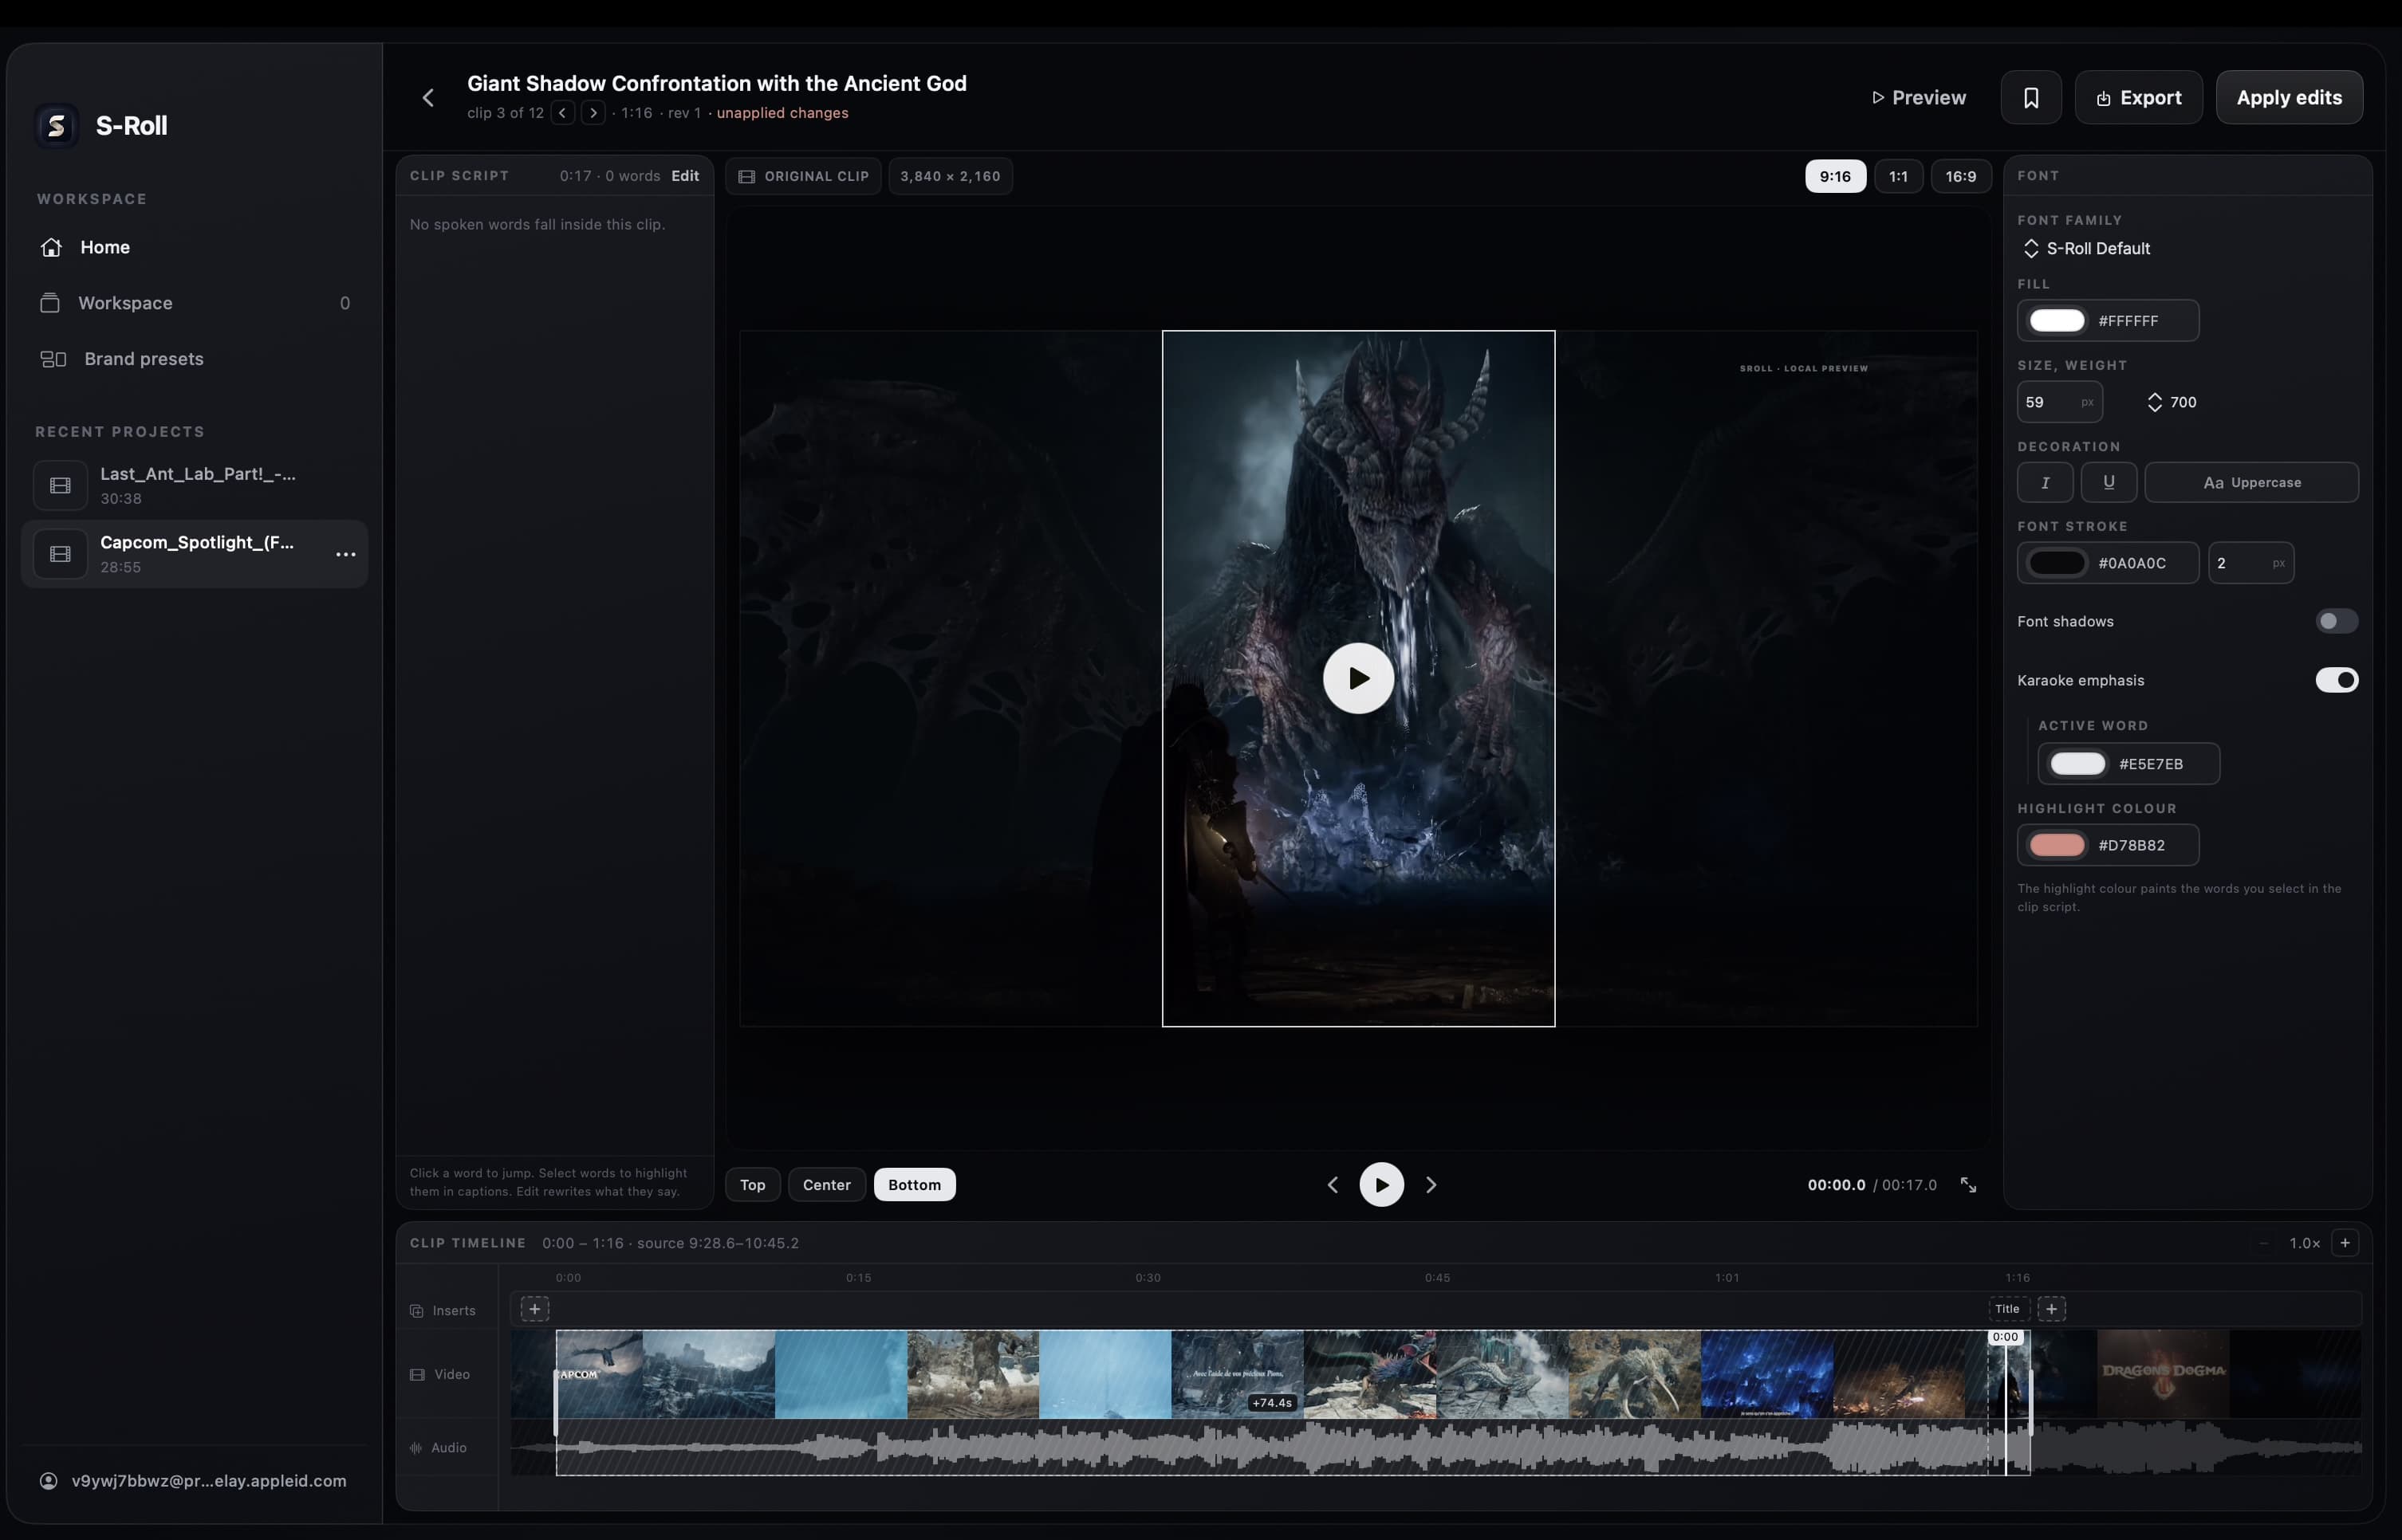Viewport: 2402px width, 1540px height.
Task: Click the +74.4s badge on timeline
Action: coord(1271,1403)
